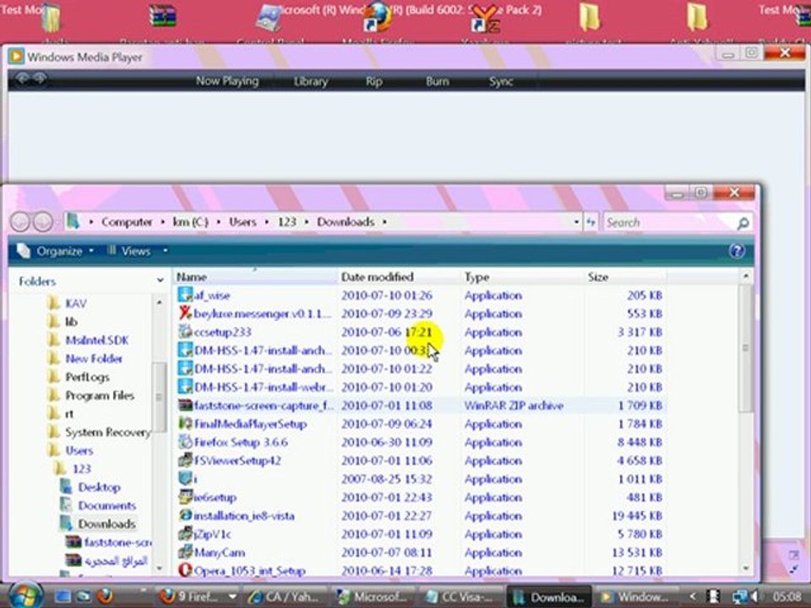The width and height of the screenshot is (811, 608).
Task: Select faststone-screen-capture ZIP archive icon
Action: 185,405
